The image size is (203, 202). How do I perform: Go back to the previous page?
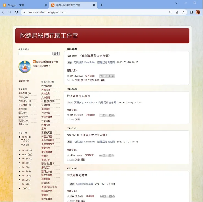pos(4,12)
